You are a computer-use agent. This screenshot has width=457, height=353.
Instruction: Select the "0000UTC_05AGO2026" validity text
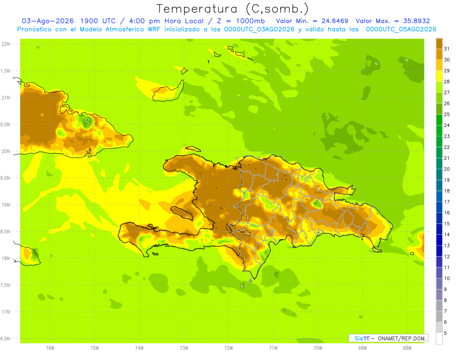(x=401, y=29)
